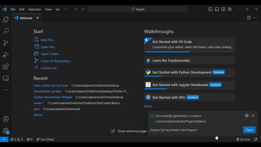Select the Welcome tab
This screenshot has height=147, width=261.
[x=26, y=18]
